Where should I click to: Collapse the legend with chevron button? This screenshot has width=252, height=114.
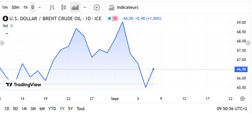[7, 34]
